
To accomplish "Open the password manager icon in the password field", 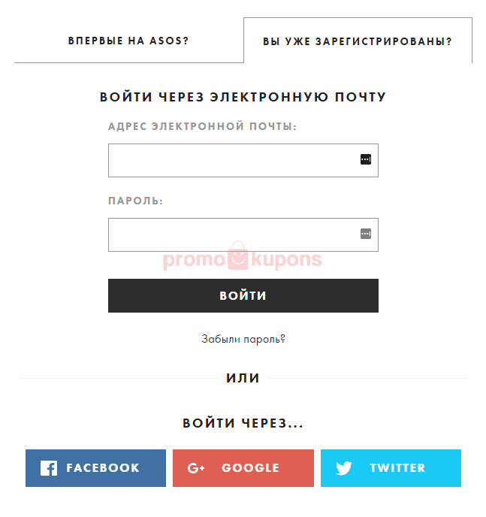I will coord(365,234).
